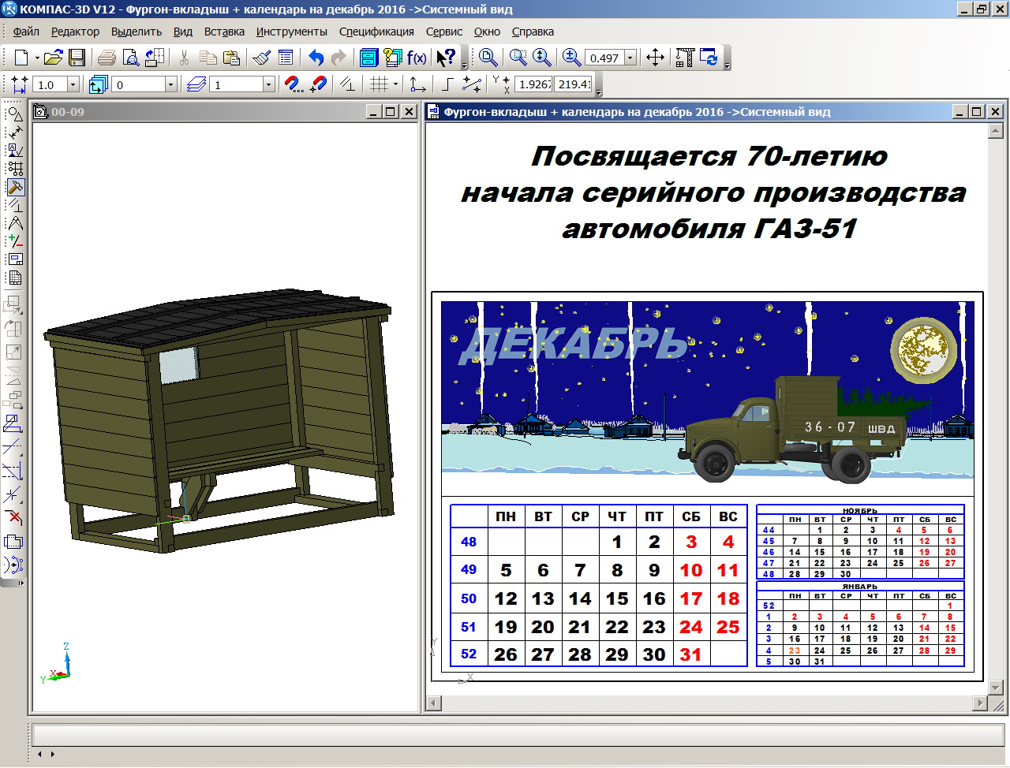The width and height of the screenshot is (1010, 768).
Task: Click the X coordinate field 1.9267
Action: point(534,84)
